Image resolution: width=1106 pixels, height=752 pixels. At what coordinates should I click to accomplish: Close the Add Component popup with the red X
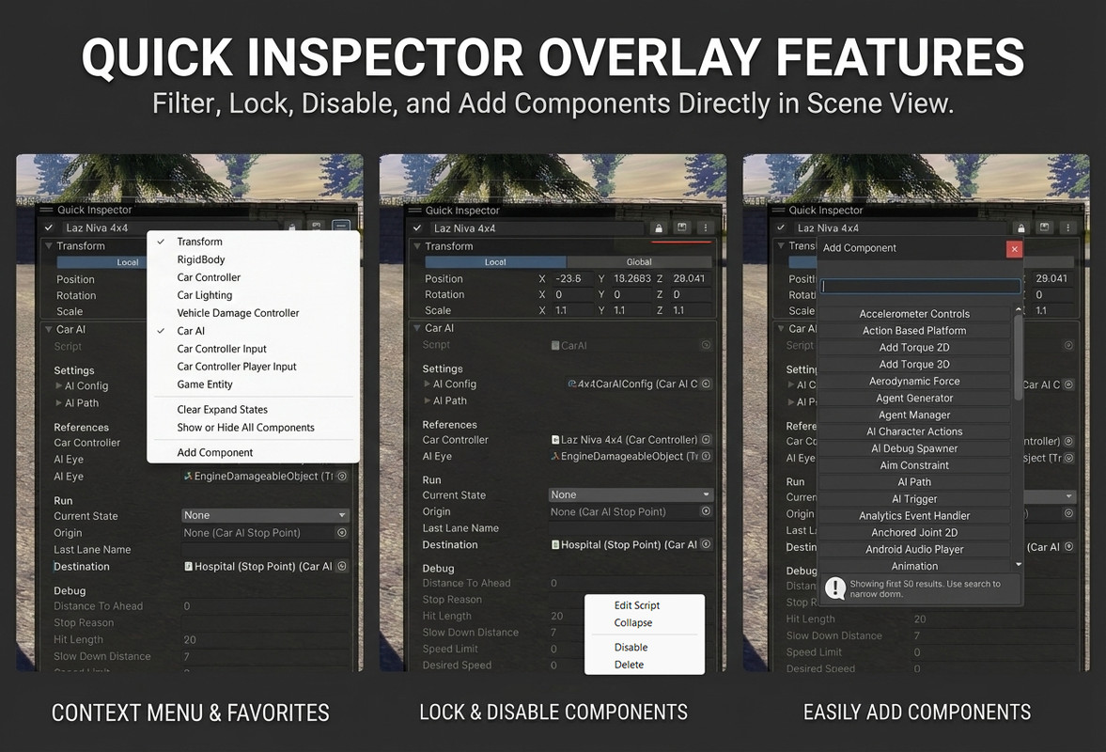[x=1013, y=248]
